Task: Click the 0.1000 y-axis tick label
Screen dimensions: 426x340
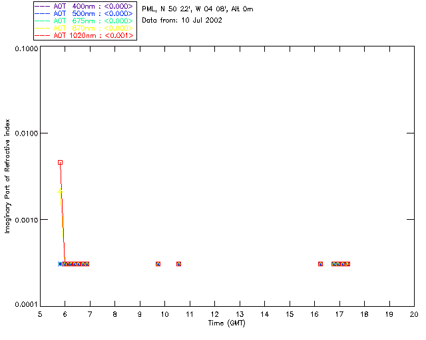Action: [x=27, y=48]
